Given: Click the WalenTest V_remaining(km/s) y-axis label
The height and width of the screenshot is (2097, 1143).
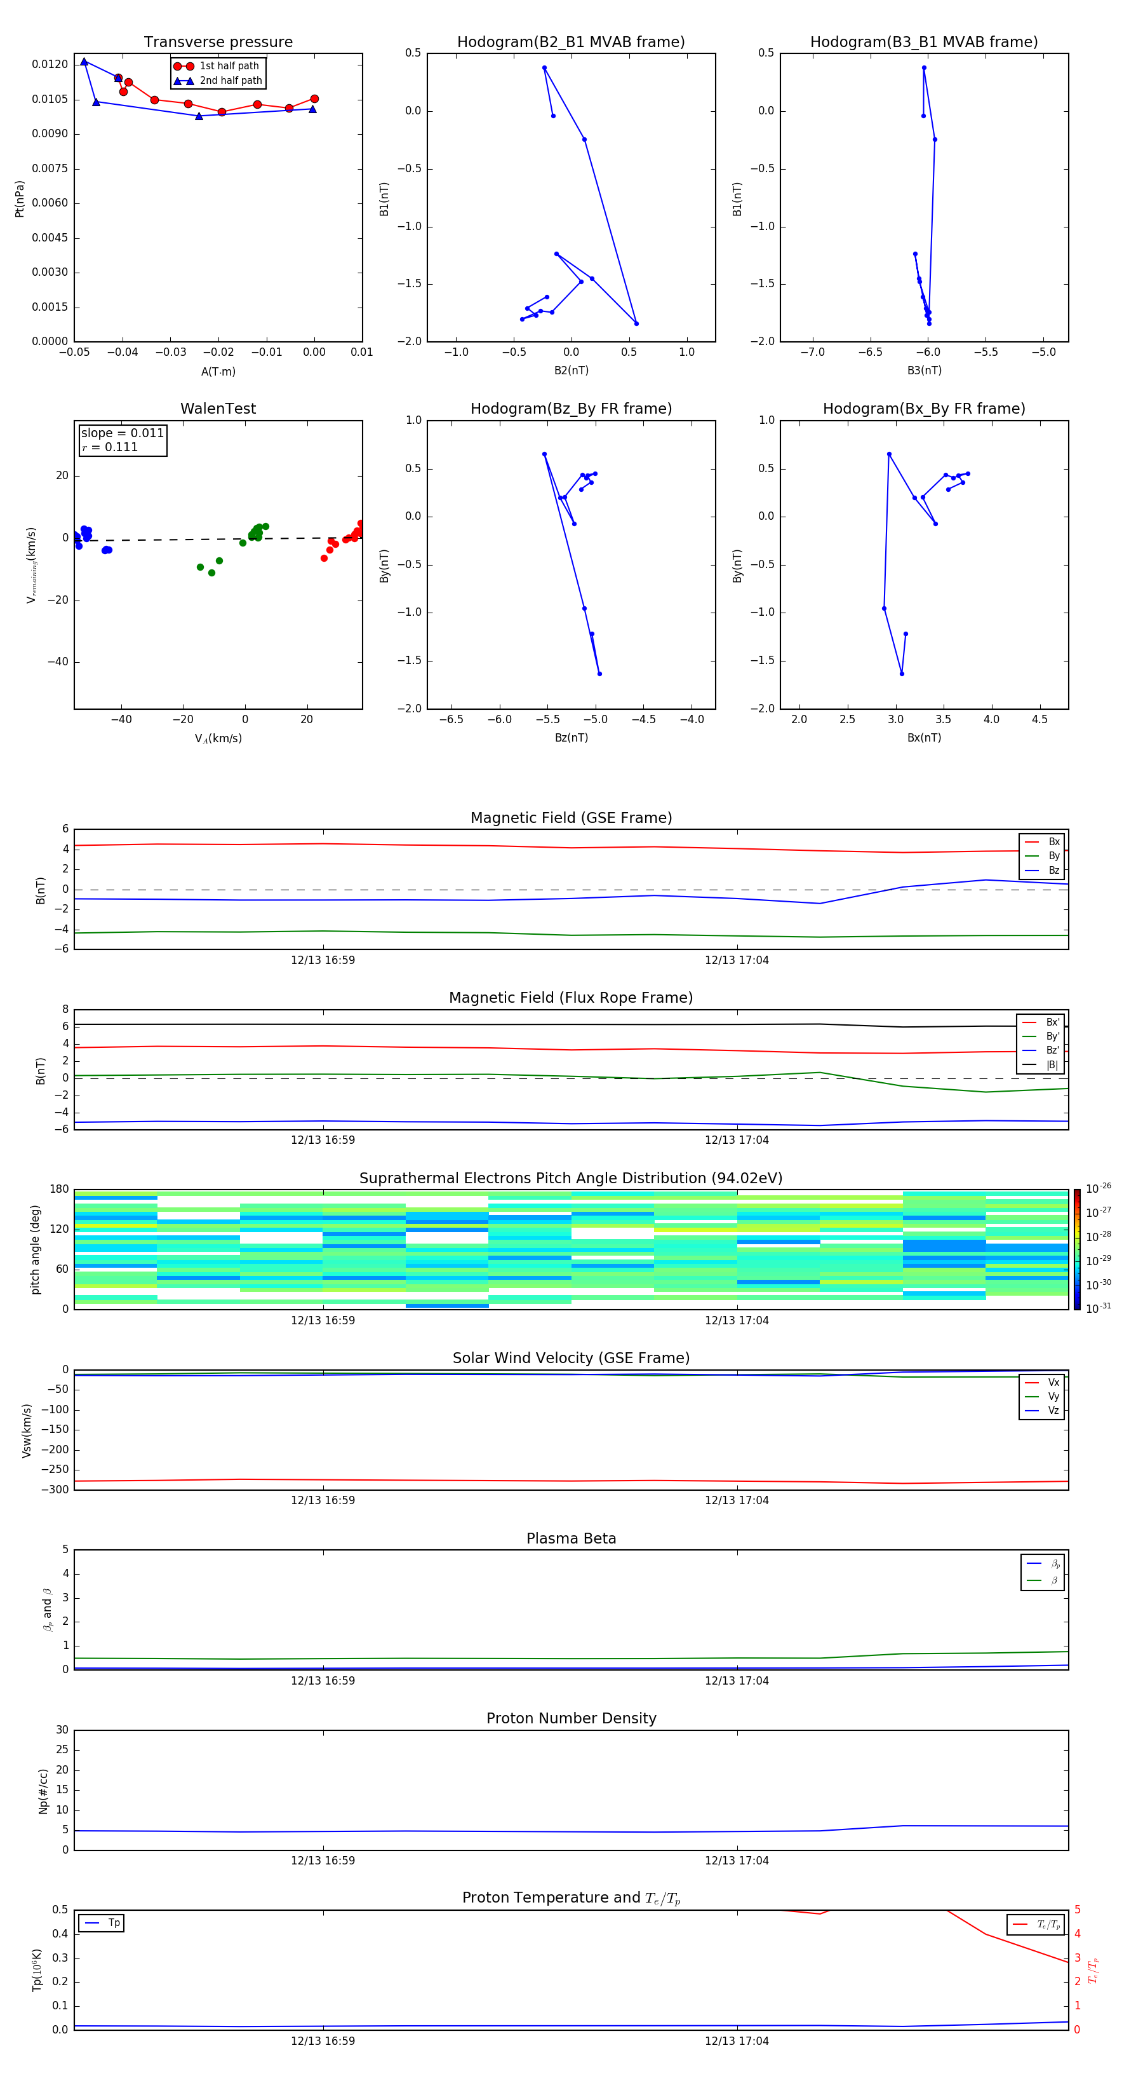Looking at the screenshot, I should 31,565.
